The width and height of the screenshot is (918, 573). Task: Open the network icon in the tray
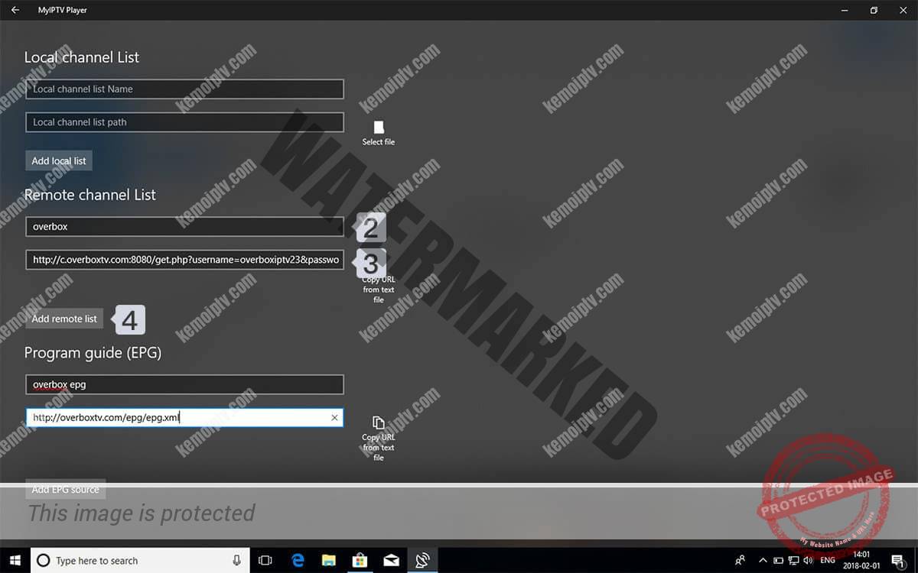[793, 560]
